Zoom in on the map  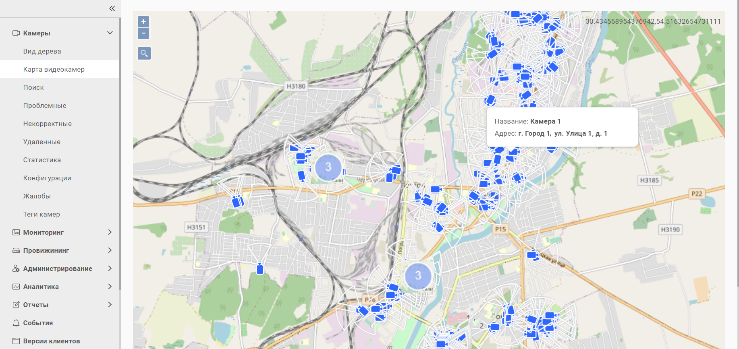tap(143, 22)
